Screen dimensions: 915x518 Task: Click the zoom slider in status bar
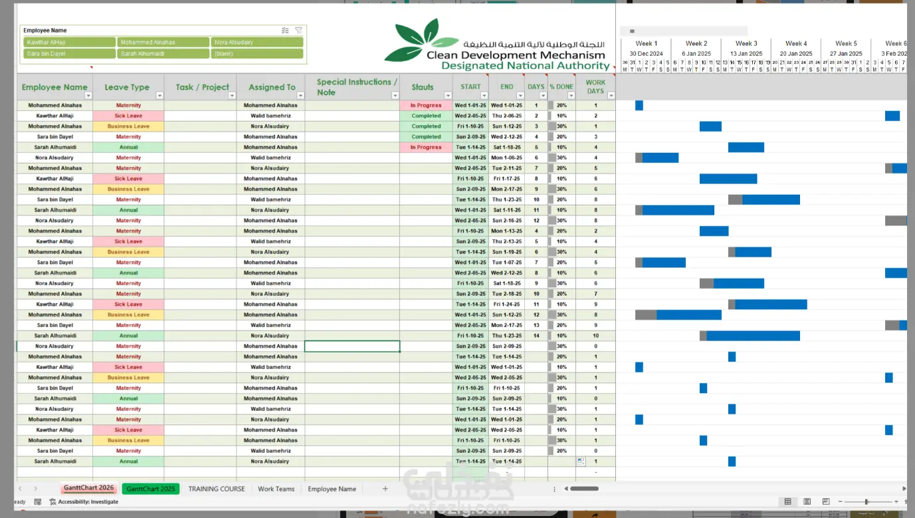(866, 501)
